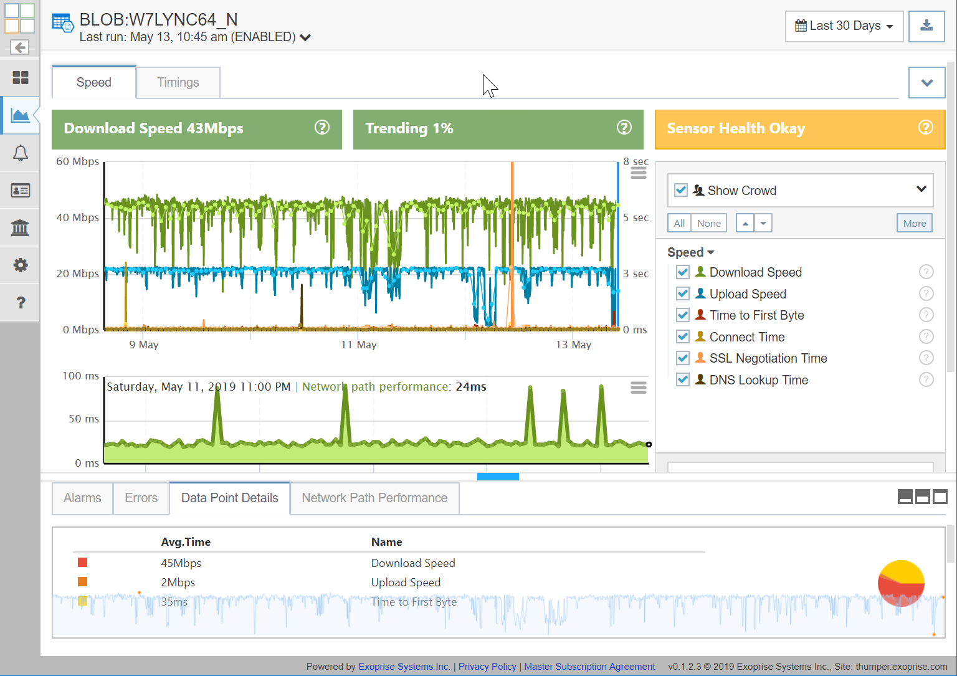Image resolution: width=957 pixels, height=676 pixels.
Task: Click help icon beside Upload Speed series
Action: click(926, 293)
